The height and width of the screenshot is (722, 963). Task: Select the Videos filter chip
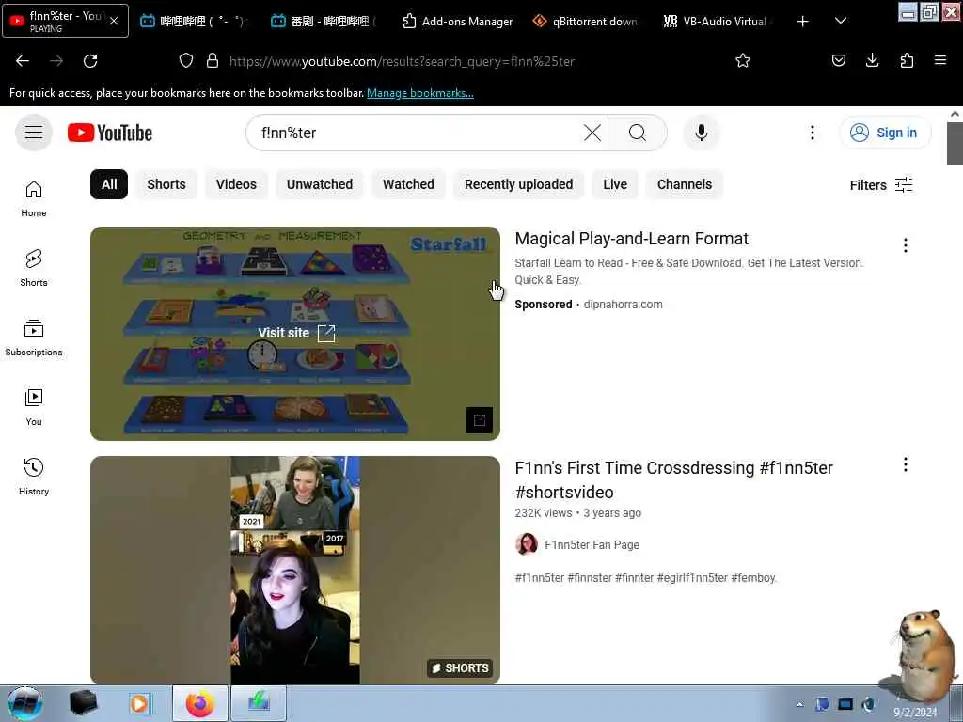tap(236, 184)
